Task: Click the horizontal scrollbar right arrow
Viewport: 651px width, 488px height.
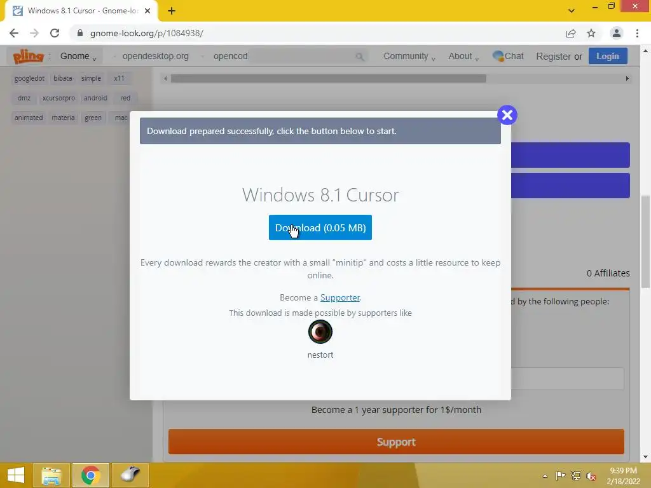Action: (x=627, y=78)
